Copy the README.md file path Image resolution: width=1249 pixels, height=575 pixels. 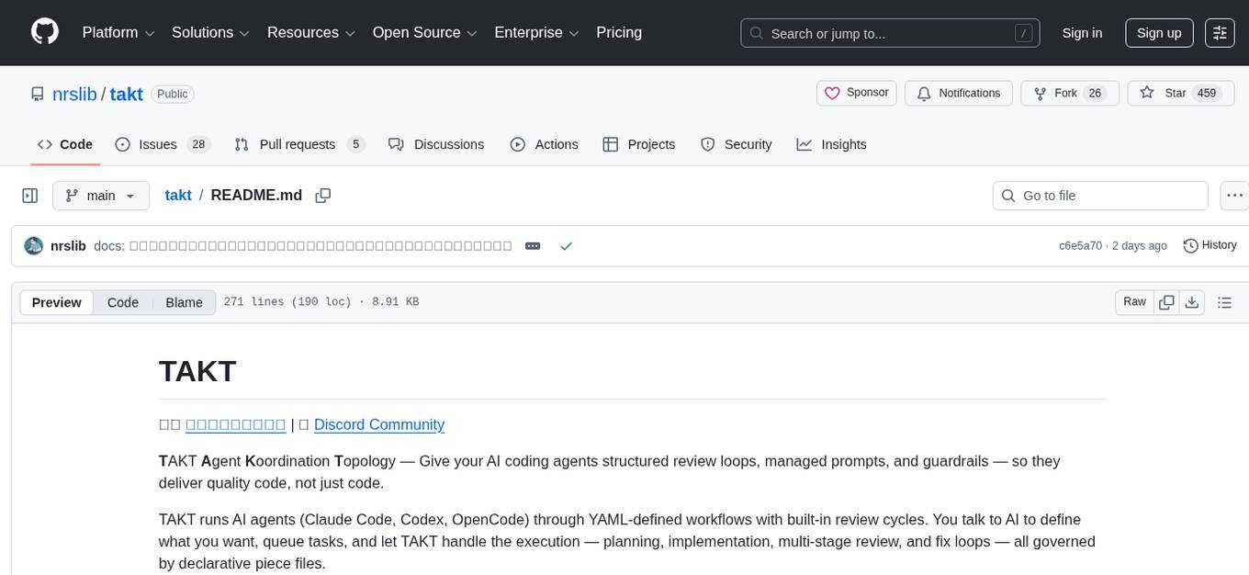(x=322, y=196)
